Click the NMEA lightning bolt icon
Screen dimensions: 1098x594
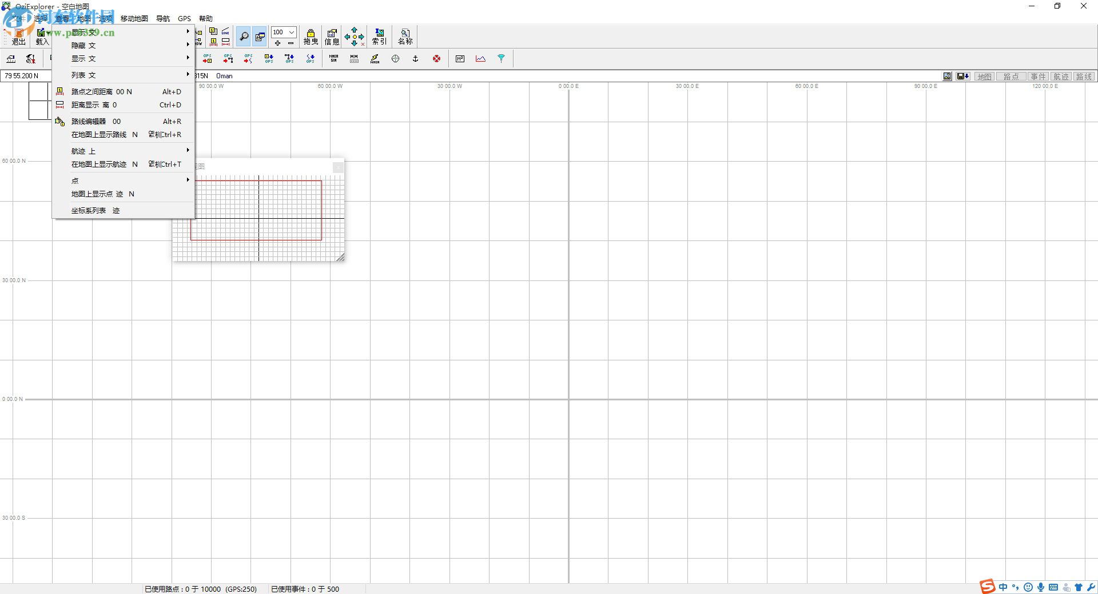click(x=375, y=58)
